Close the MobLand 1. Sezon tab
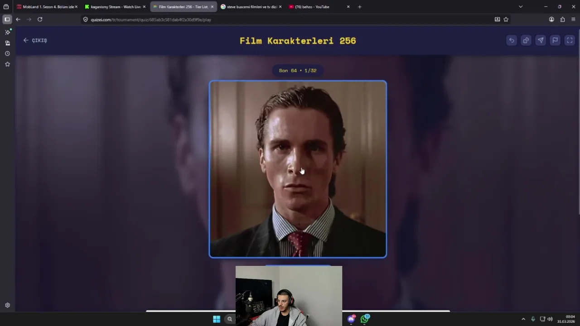The width and height of the screenshot is (580, 326). [x=76, y=7]
